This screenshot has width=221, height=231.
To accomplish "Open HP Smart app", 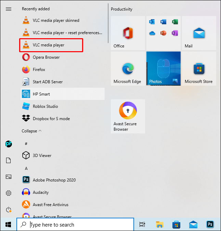I will tap(63, 94).
